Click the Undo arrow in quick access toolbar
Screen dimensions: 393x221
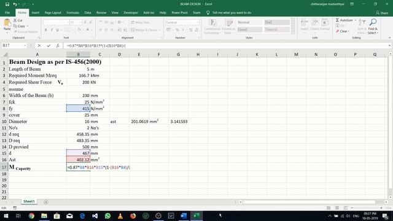point(15,4)
